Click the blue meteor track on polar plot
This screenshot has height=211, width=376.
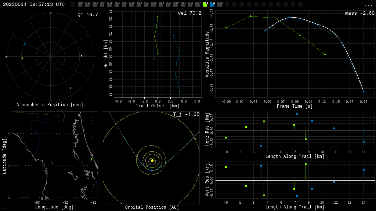25,44
